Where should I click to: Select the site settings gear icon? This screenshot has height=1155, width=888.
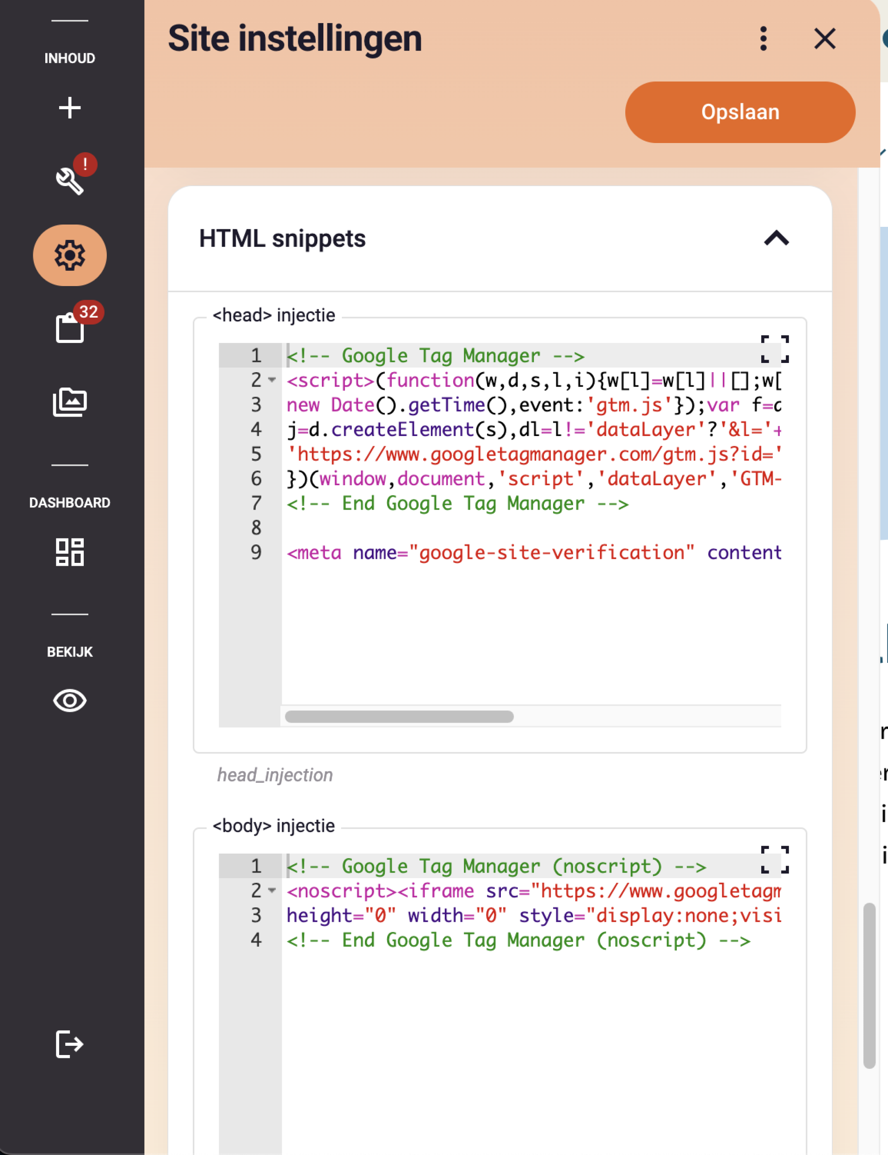coord(70,256)
